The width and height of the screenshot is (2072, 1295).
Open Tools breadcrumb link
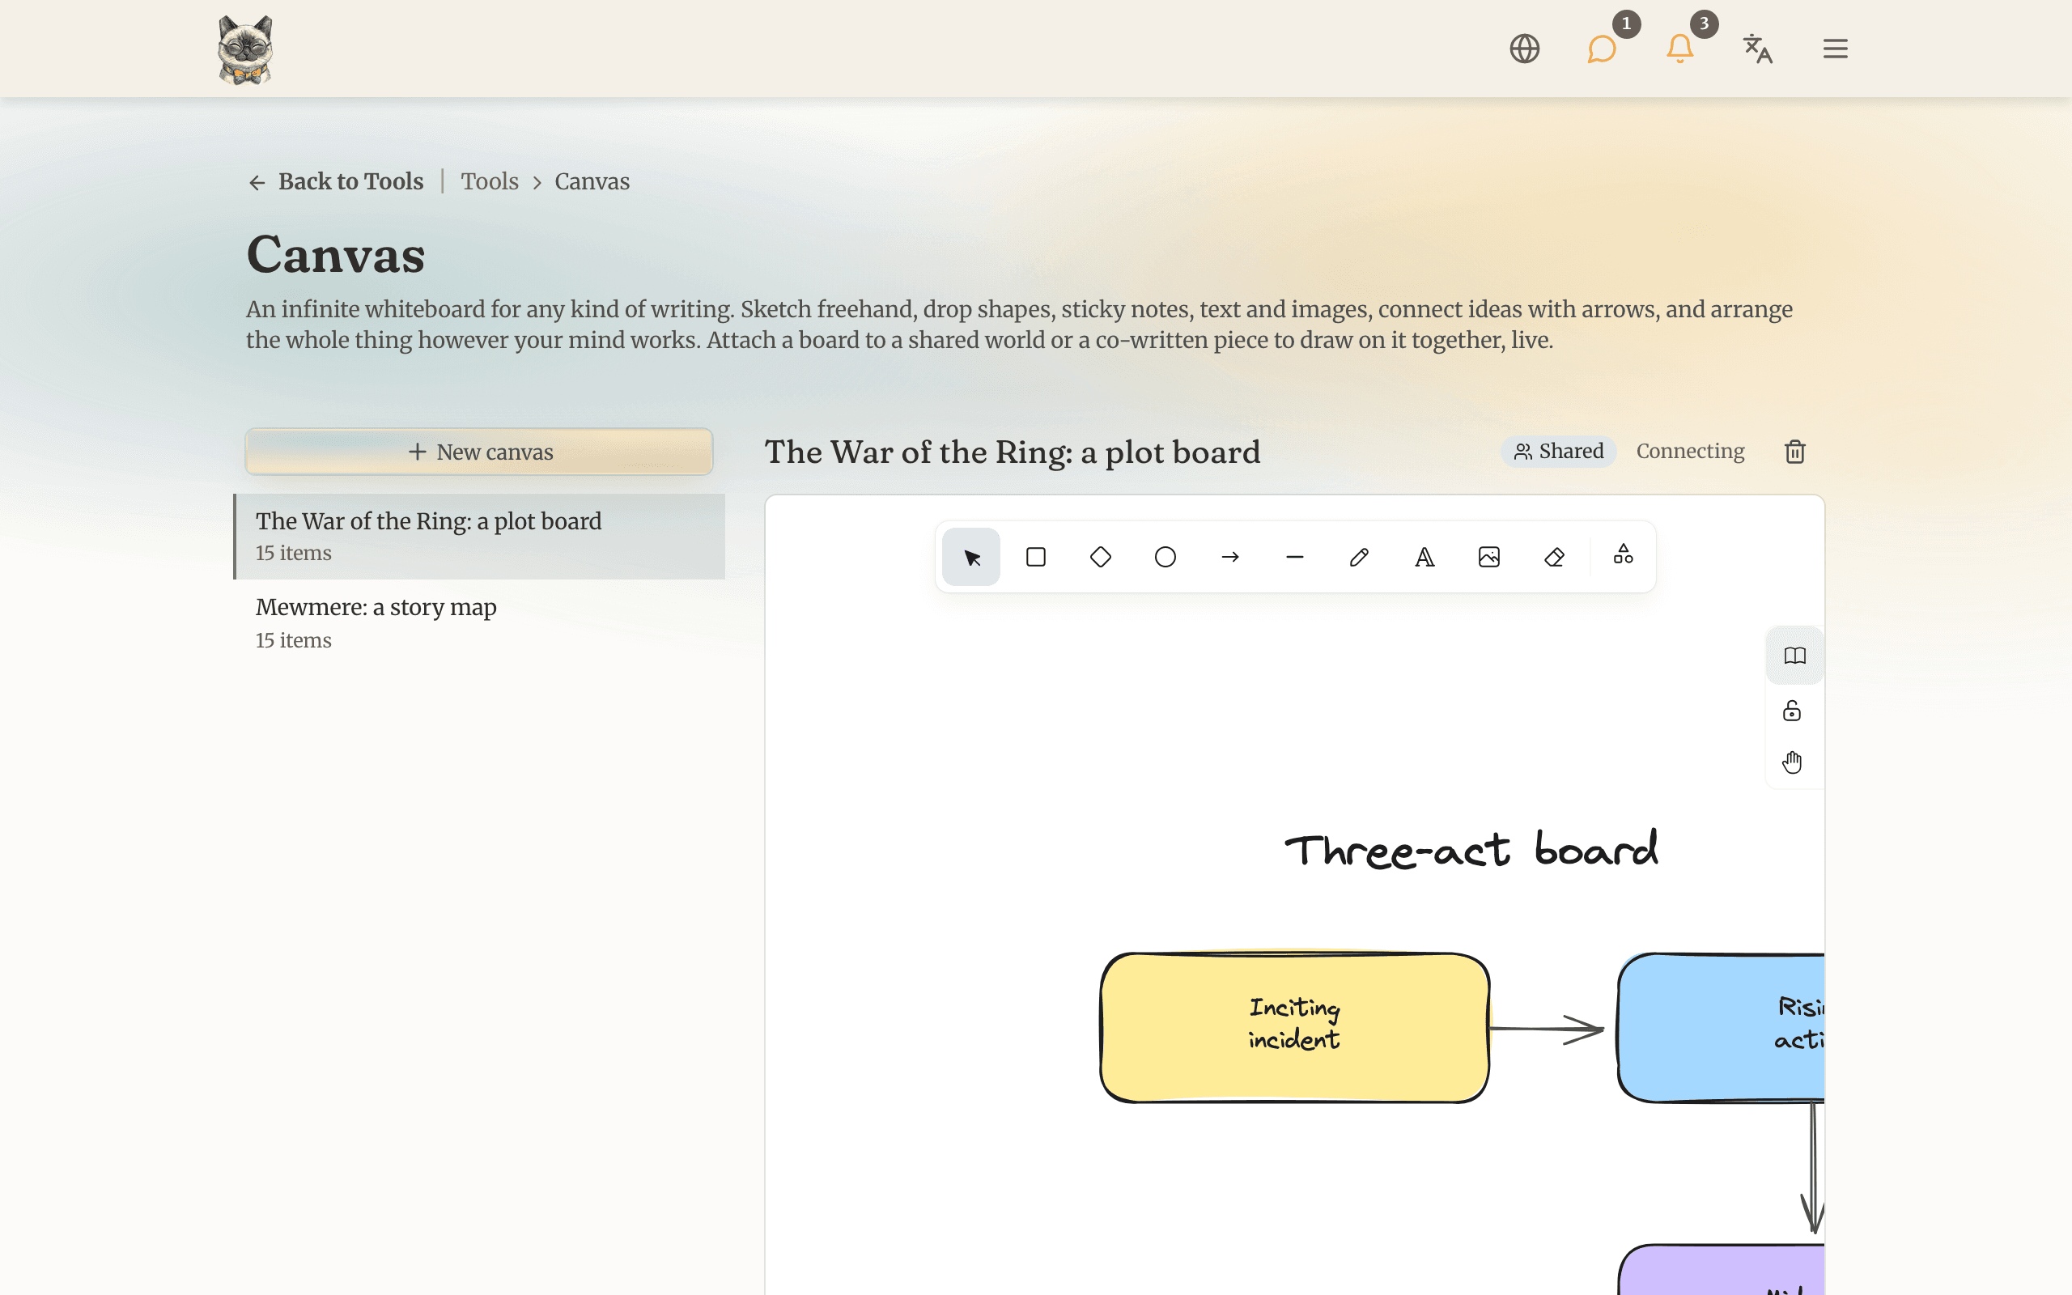click(x=490, y=181)
